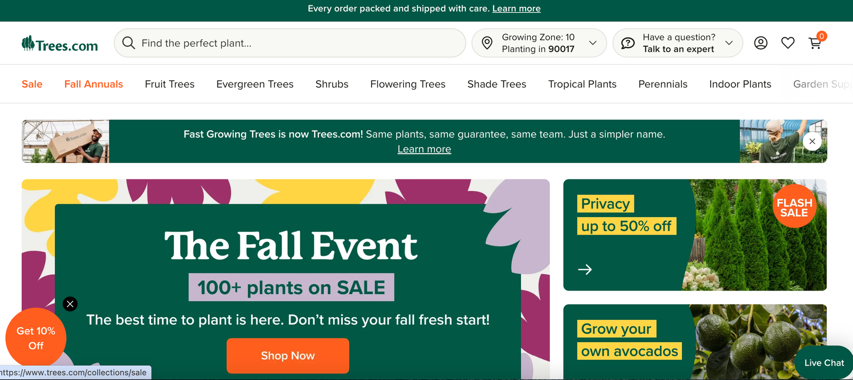Close the Get 10% Off popup
The image size is (853, 380).
pyautogui.click(x=70, y=304)
